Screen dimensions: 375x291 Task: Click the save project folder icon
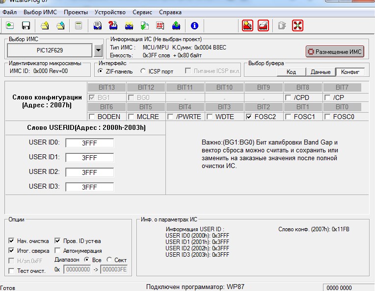tap(60, 25)
